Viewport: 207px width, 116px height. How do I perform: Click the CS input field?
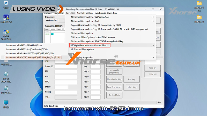click(x=66, y=72)
